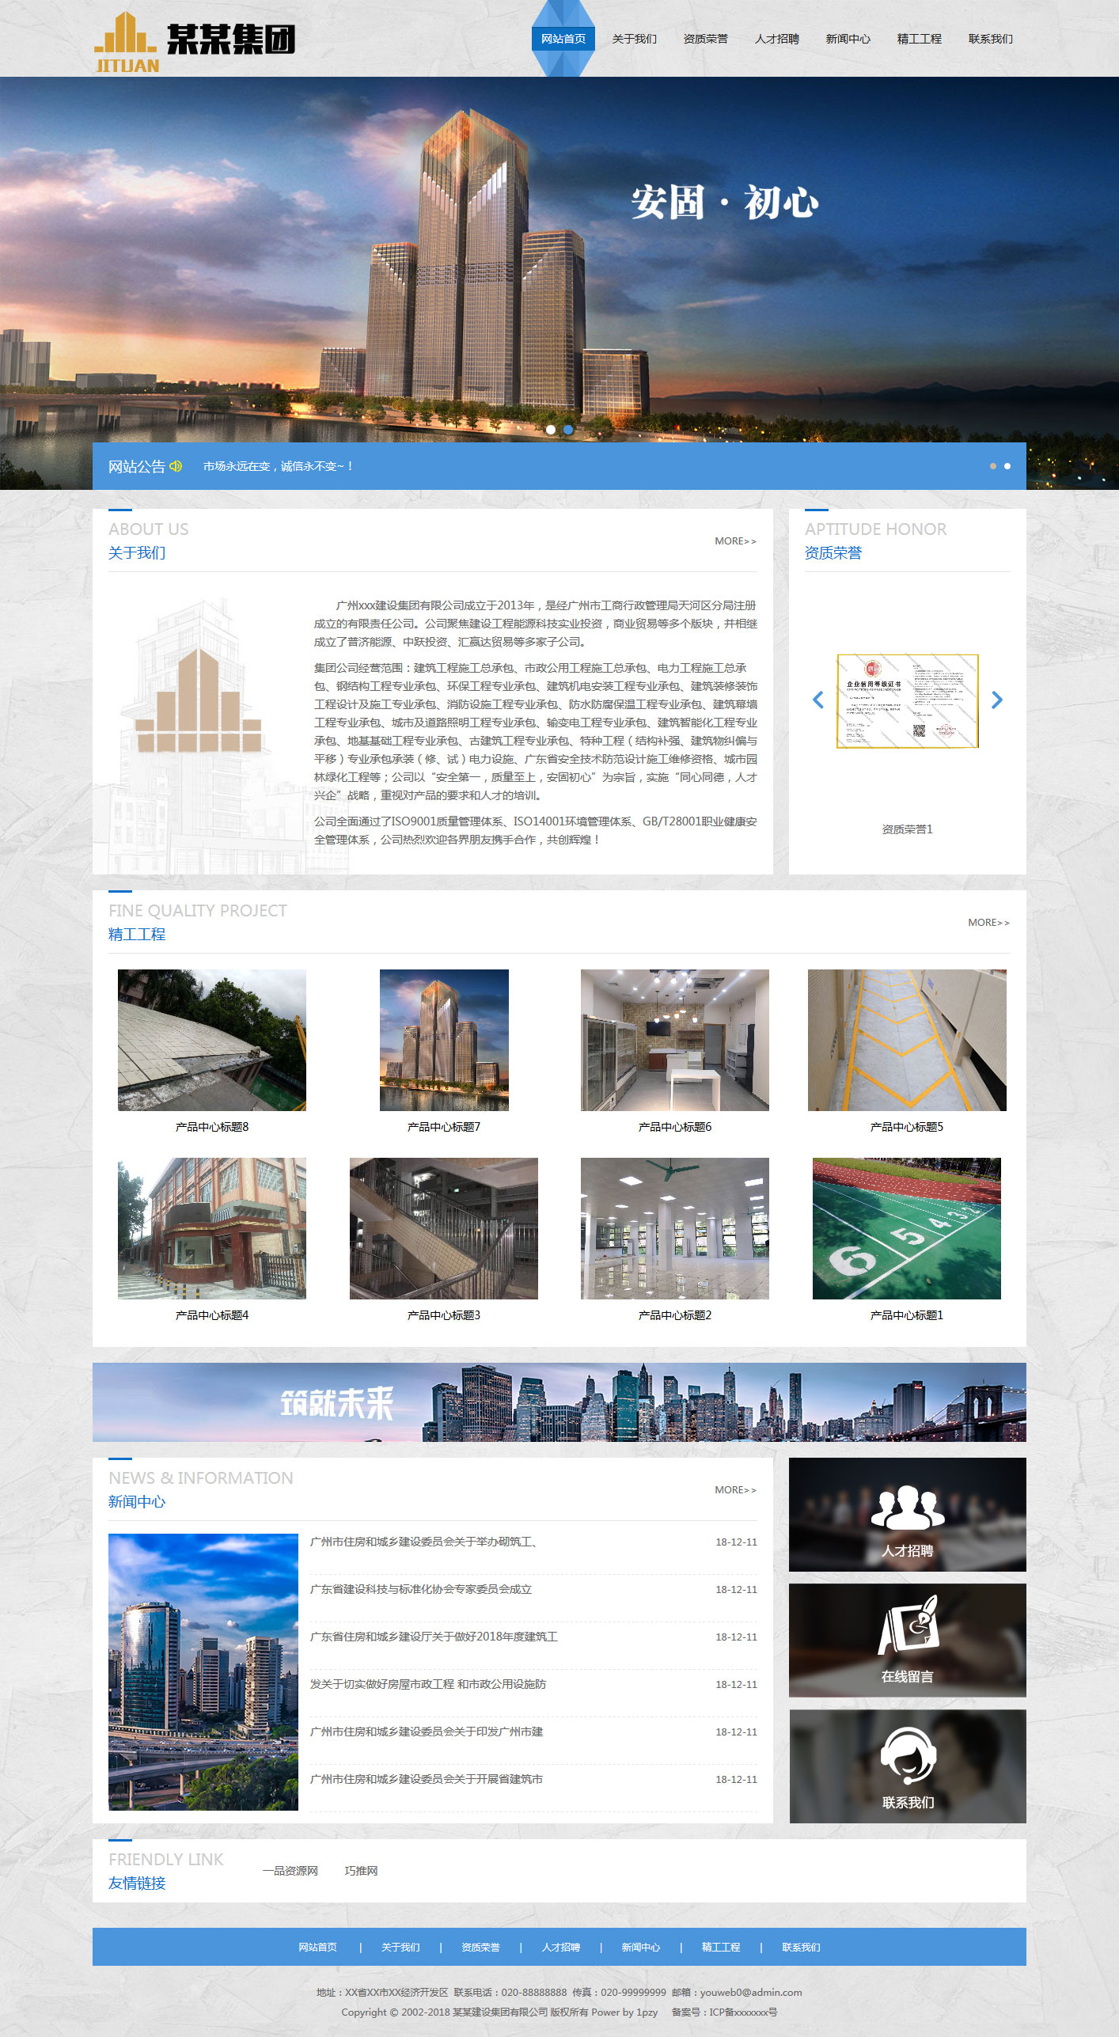Viewport: 1119px width, 2037px height.
Task: Click the announcement speaker icon
Action: pos(176,466)
